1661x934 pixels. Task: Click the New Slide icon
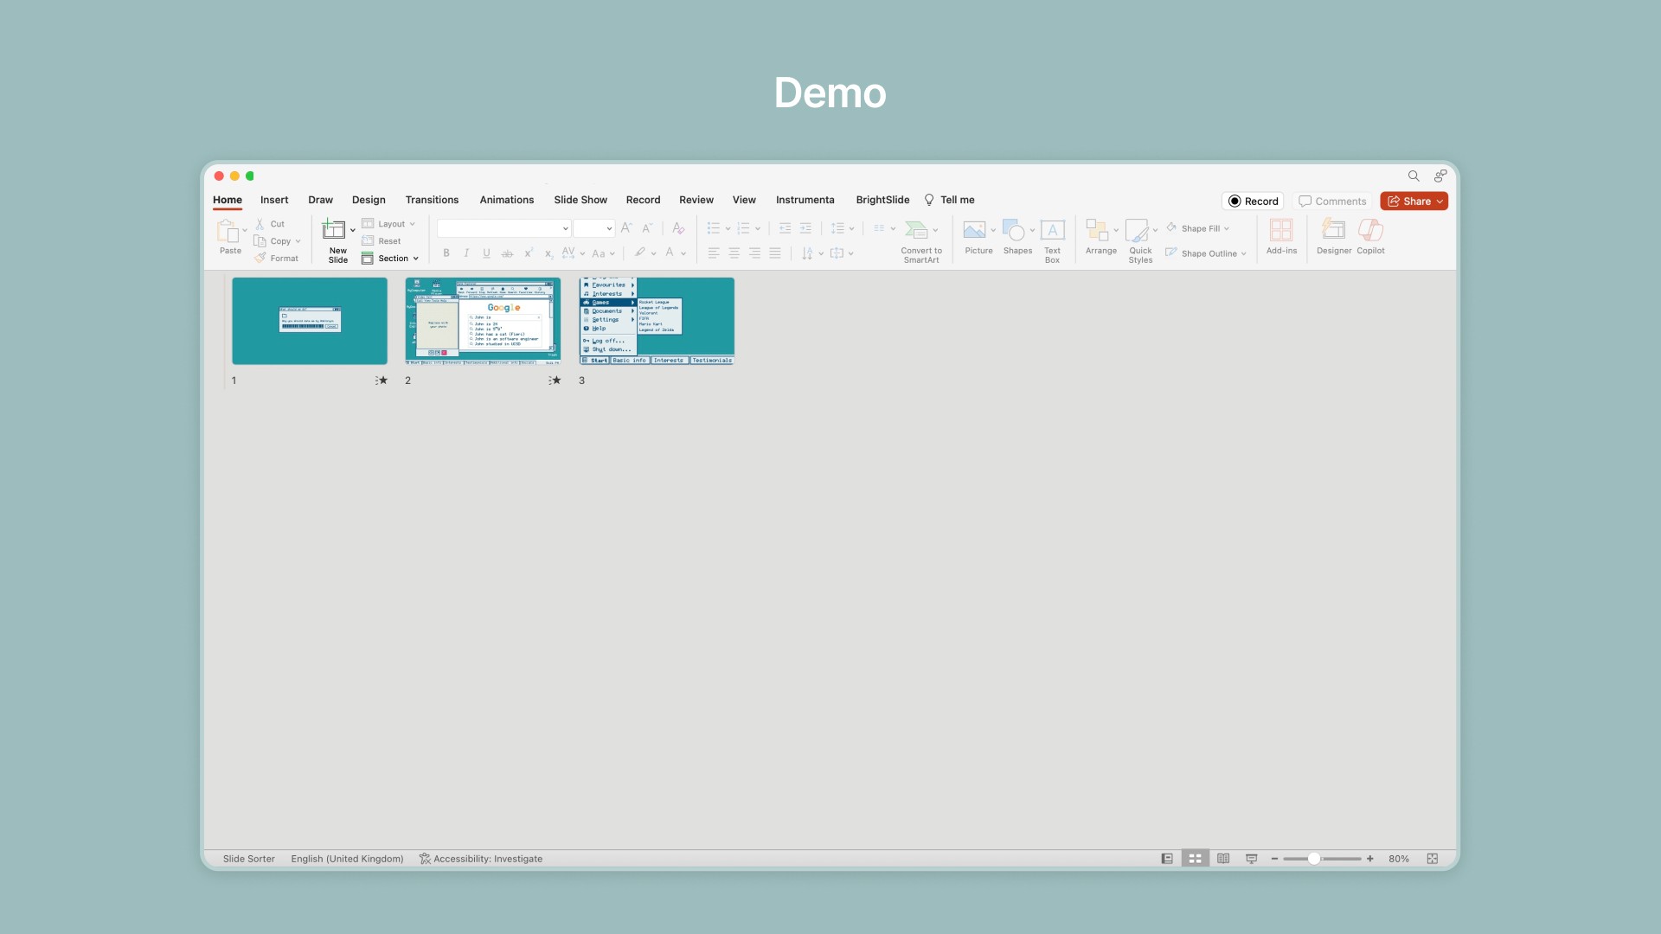(x=333, y=230)
